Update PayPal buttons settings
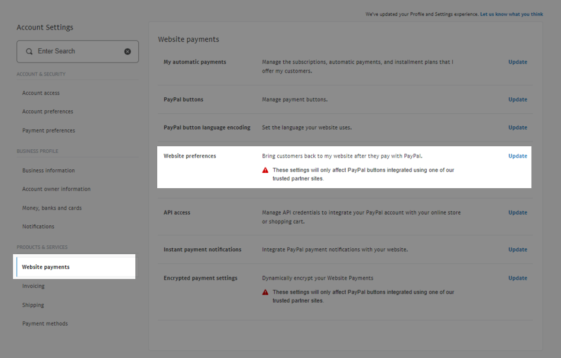561x358 pixels. (x=518, y=99)
